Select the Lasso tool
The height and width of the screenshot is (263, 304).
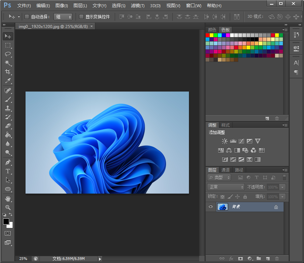pos(8,54)
